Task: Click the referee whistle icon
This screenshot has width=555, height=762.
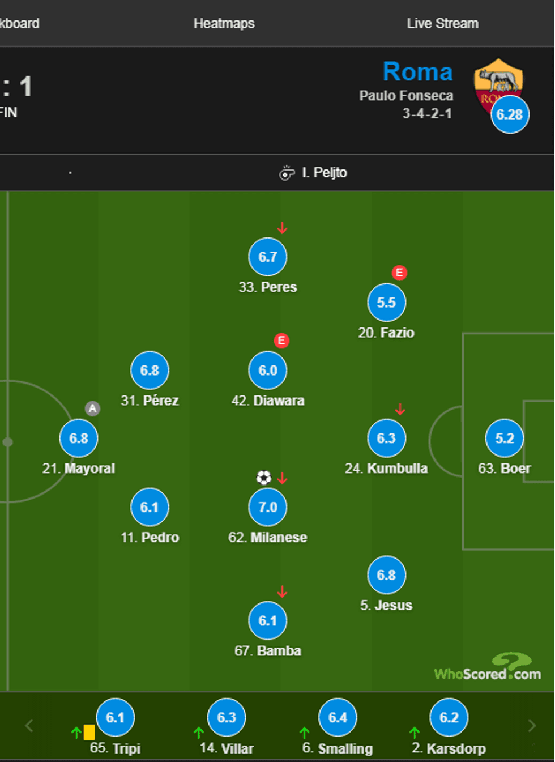Action: [287, 173]
